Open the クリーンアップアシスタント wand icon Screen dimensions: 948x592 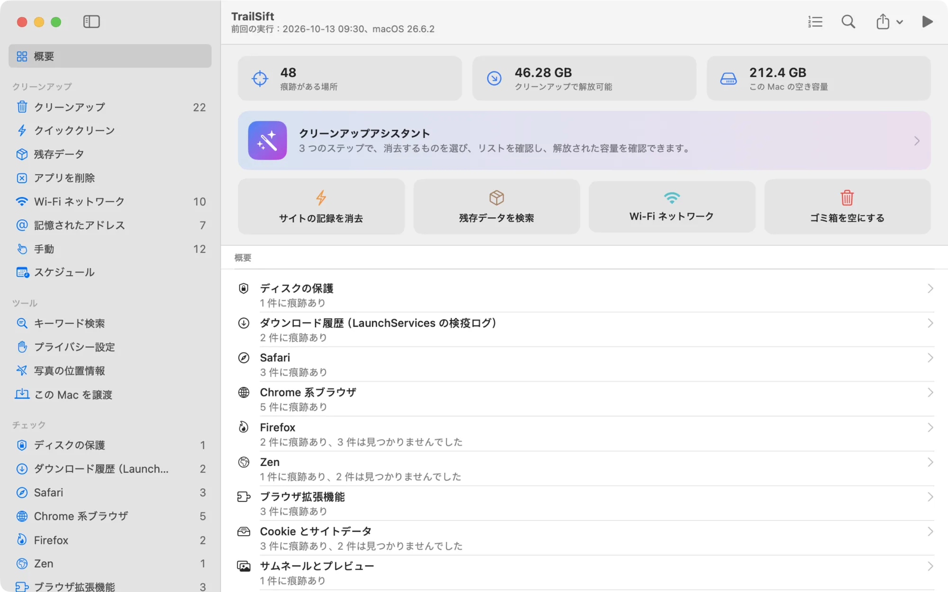[267, 141]
